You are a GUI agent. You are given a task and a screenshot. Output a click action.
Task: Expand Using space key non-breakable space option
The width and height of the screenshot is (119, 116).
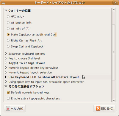[6, 82]
